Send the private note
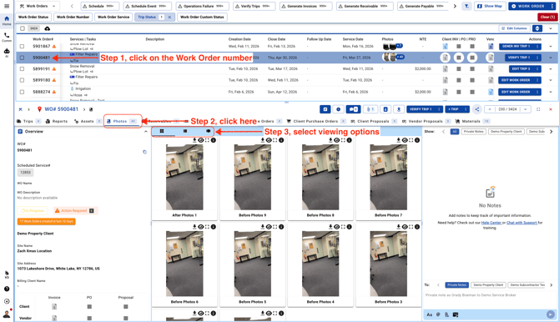The height and width of the screenshot is (322, 559). click(551, 314)
